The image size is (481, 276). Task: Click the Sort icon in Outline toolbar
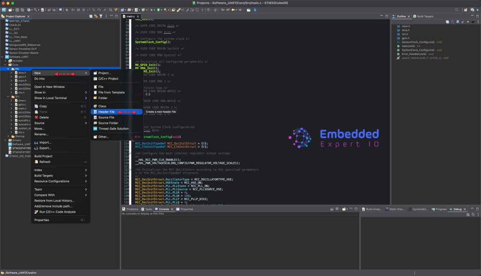(x=452, y=22)
